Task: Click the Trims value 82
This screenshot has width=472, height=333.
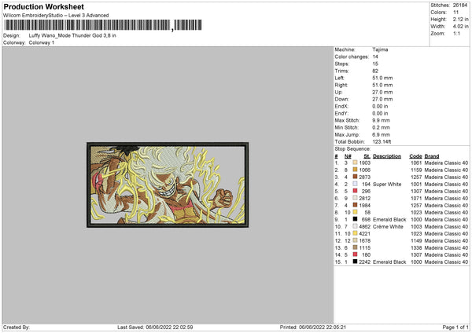Action: pyautogui.click(x=375, y=71)
